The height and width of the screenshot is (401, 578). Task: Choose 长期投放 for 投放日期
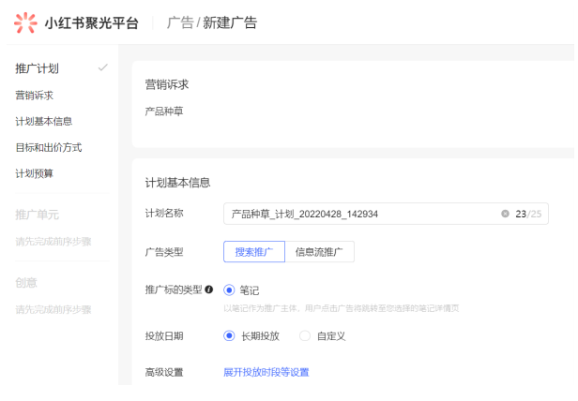pyautogui.click(x=229, y=335)
